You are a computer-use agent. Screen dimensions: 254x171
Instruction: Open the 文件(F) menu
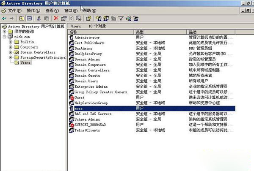[14, 11]
